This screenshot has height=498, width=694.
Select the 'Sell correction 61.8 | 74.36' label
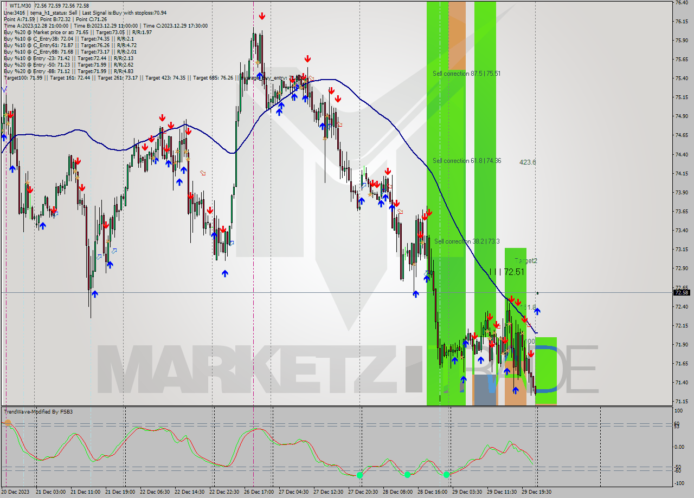coord(467,161)
